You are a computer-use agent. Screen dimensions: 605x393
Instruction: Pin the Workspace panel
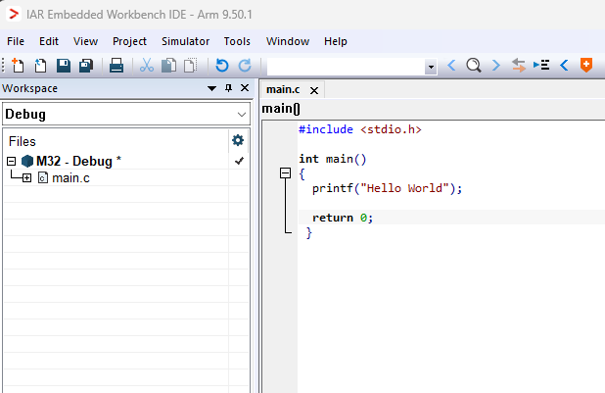(x=228, y=88)
